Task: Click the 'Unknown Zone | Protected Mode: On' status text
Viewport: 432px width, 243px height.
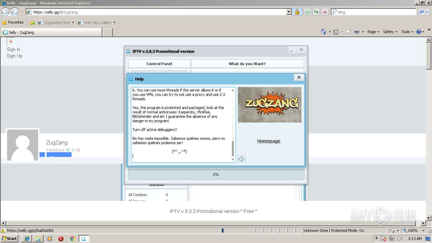Action: (333, 231)
